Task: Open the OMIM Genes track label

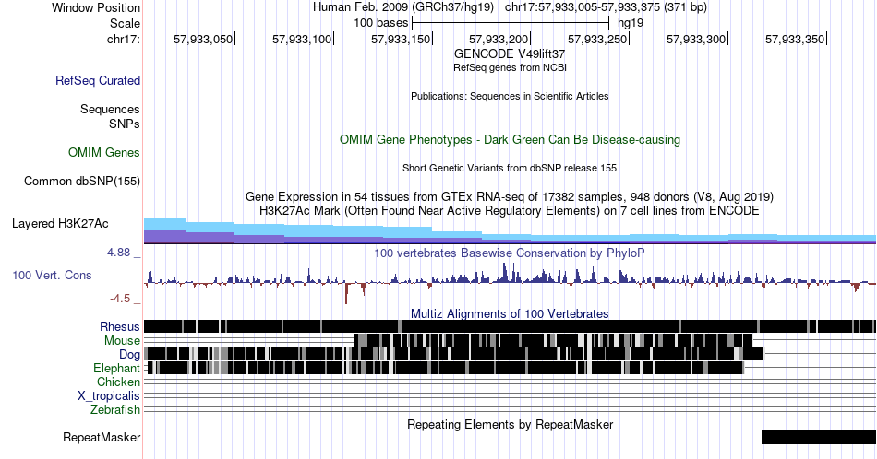Action: pos(103,152)
